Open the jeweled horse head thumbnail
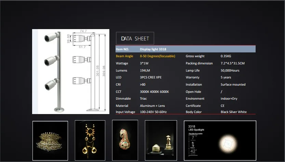 [125, 140]
